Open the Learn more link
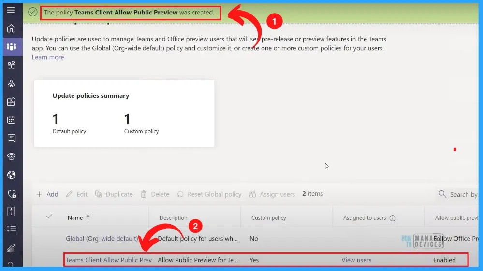The width and height of the screenshot is (483, 271). point(48,57)
